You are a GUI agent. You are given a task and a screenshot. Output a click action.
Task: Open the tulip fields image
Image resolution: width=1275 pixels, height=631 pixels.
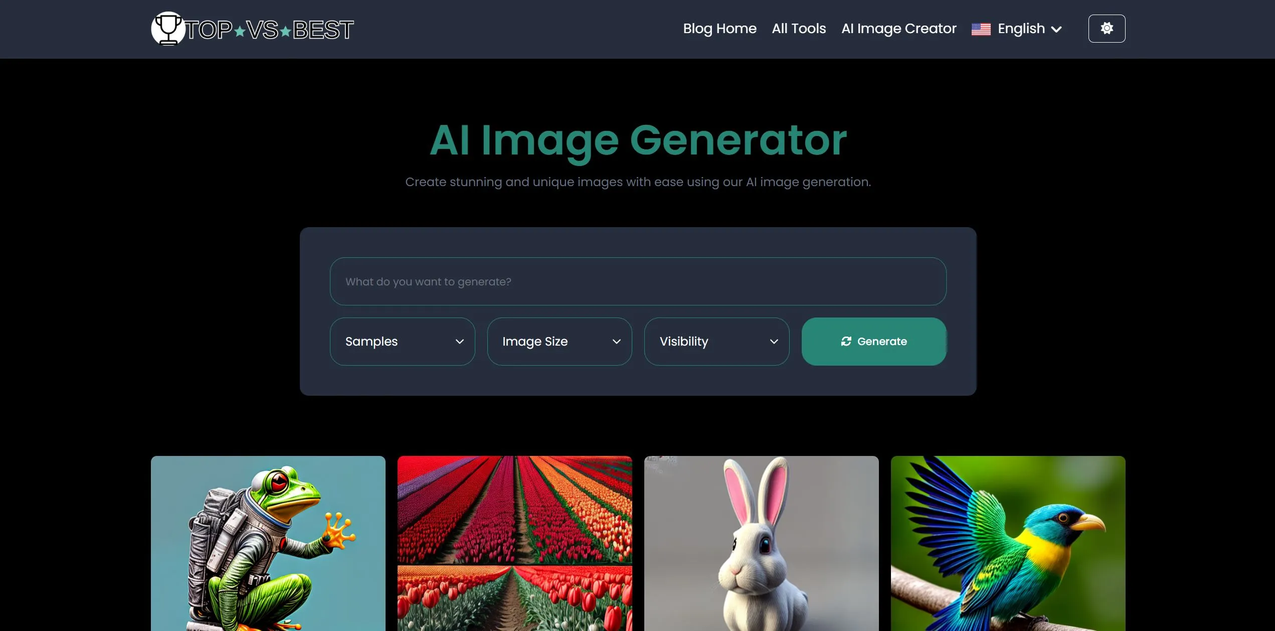[514, 543]
